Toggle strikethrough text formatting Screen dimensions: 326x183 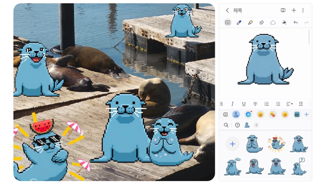pyautogui.click(x=255, y=104)
